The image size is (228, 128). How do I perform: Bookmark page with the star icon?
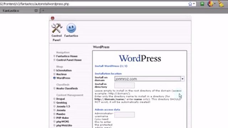click(190, 4)
